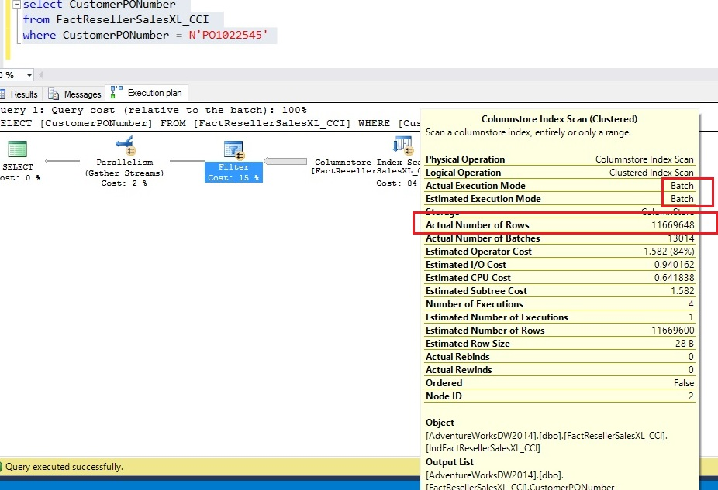Click the N'PO1022545' string literal in query
Image resolution: width=718 pixels, height=490 pixels.
coord(233,35)
